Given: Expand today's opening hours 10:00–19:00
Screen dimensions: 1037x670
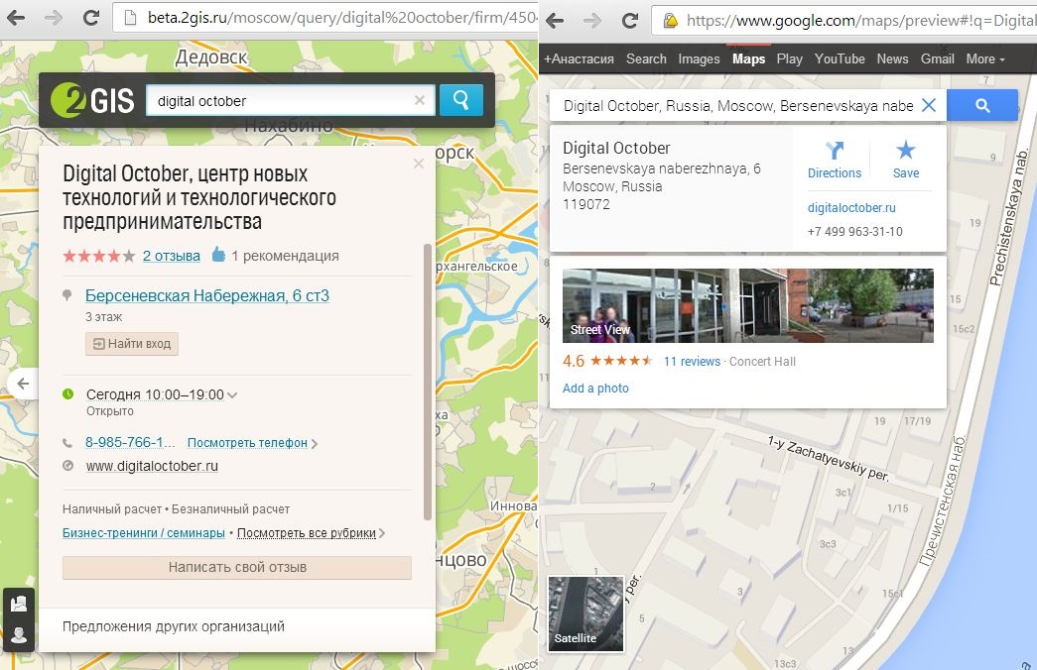Looking at the screenshot, I should (232, 394).
